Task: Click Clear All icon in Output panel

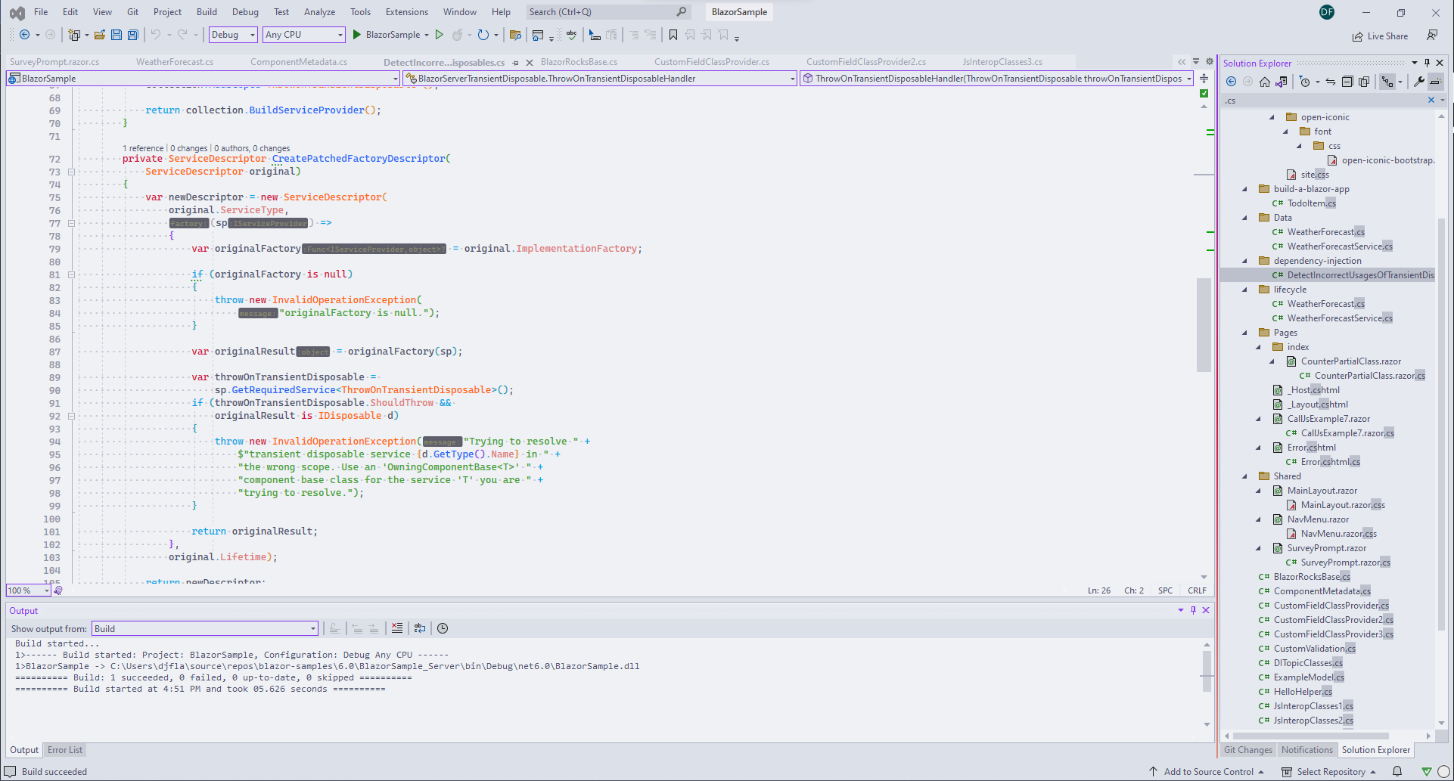Action: click(x=397, y=628)
